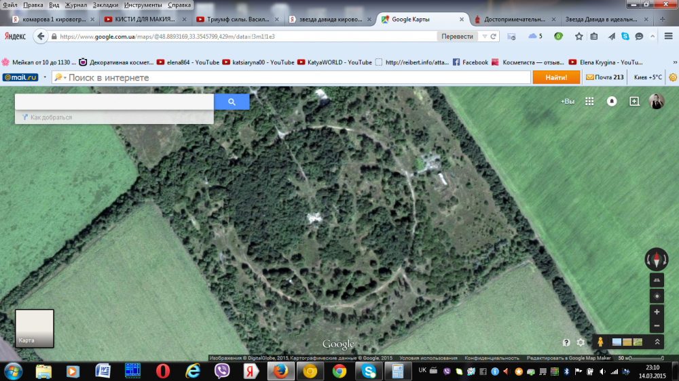679x381 pixels.
Task: Click Редактировать в Google Map Maker
Action: pyautogui.click(x=568, y=358)
